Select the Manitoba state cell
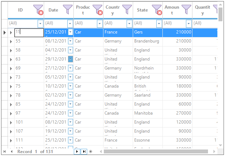This screenshot has height=156, width=225. (148, 113)
